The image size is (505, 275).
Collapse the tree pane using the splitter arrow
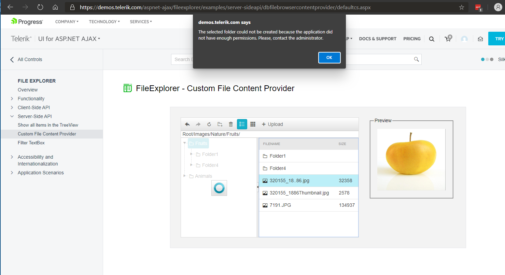(x=258, y=187)
